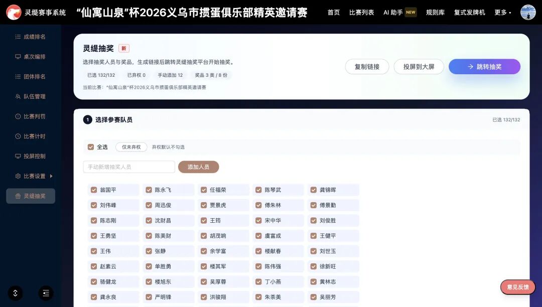Expand the 比赛设置 submenu arrow

(51, 176)
